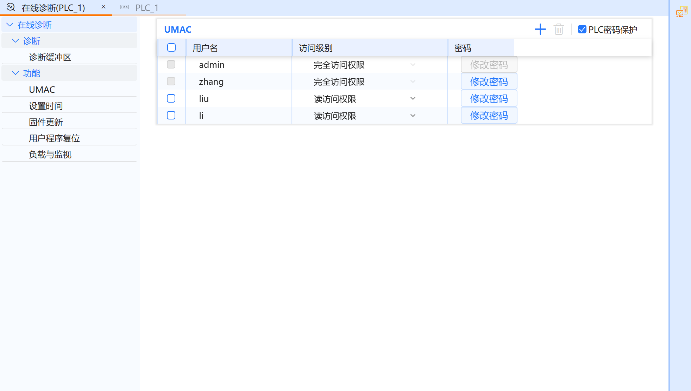Click the trash can delete icon
Screen dimensions: 691x391
tap(559, 30)
